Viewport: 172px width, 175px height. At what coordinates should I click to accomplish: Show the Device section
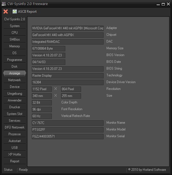click(x=15, y=87)
